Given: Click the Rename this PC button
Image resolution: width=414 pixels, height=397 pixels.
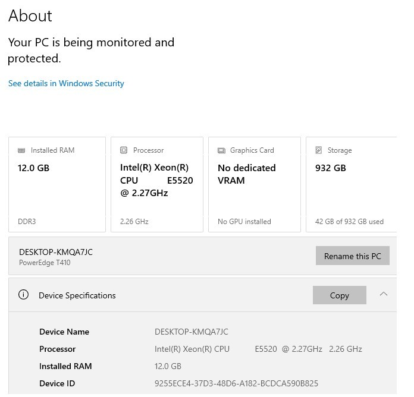Looking at the screenshot, I should click(x=353, y=256).
